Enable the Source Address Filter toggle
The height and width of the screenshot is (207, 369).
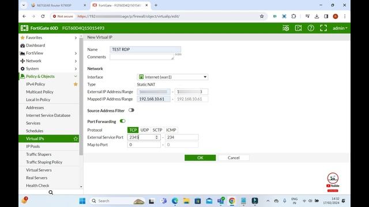(131, 110)
